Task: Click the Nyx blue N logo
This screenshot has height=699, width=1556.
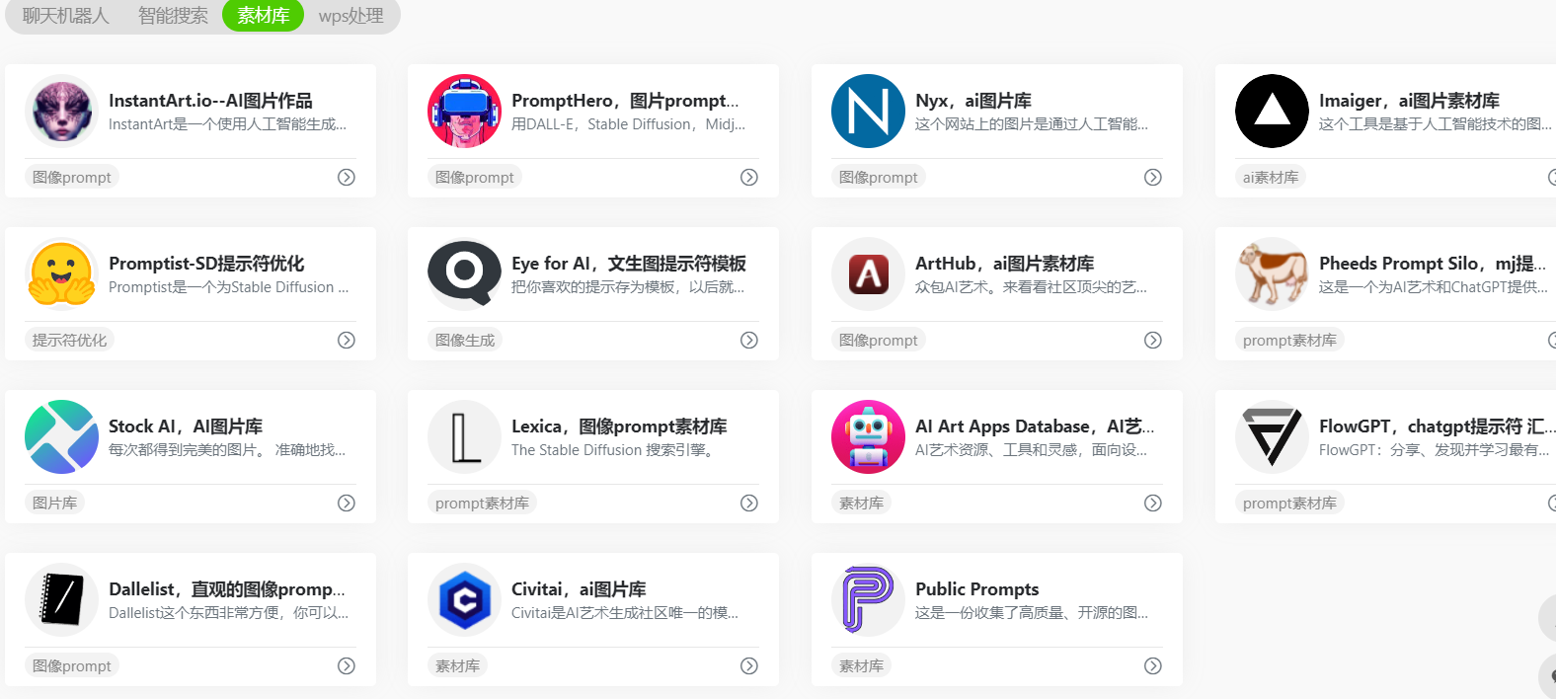Action: click(x=868, y=111)
